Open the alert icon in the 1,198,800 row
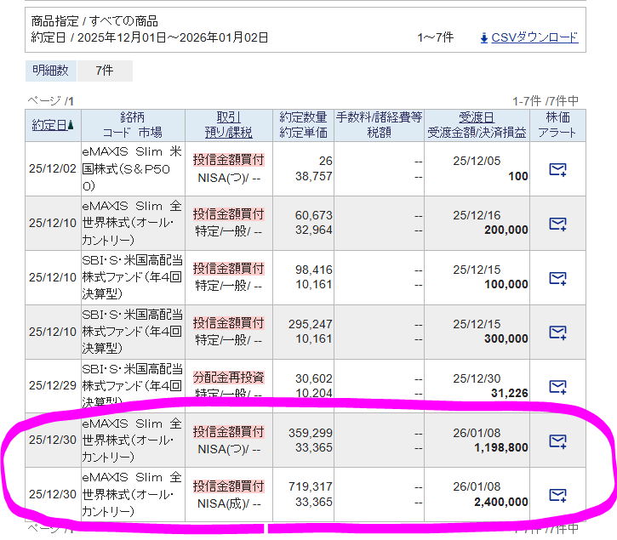 557,441
